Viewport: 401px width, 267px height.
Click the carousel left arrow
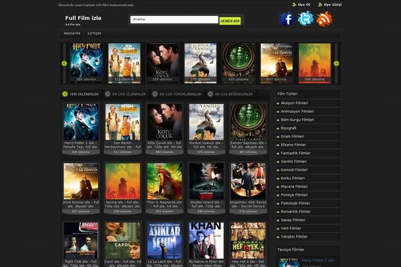[64, 63]
